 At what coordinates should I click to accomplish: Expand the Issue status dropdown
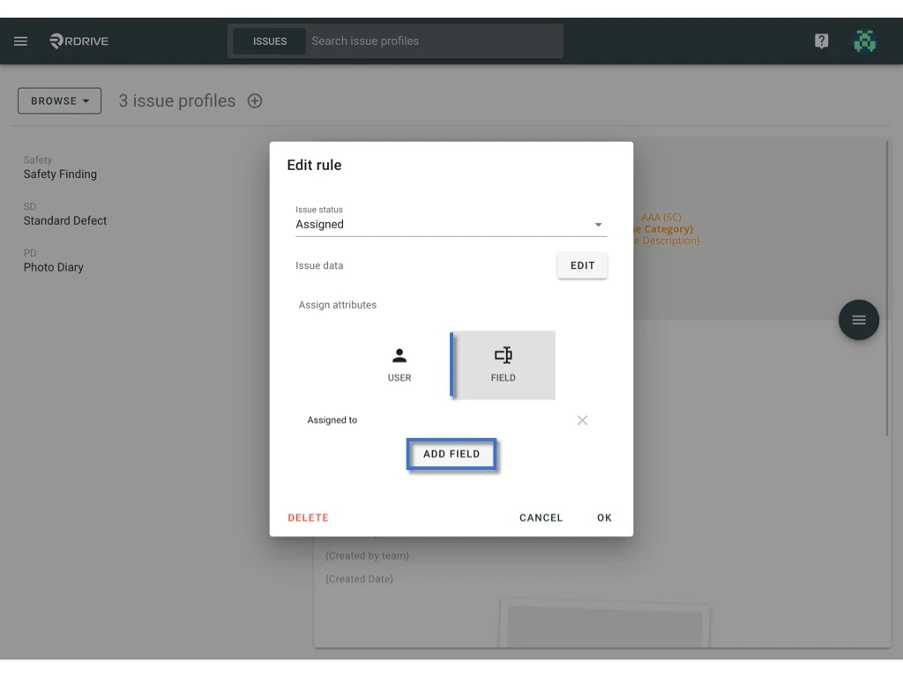[598, 224]
